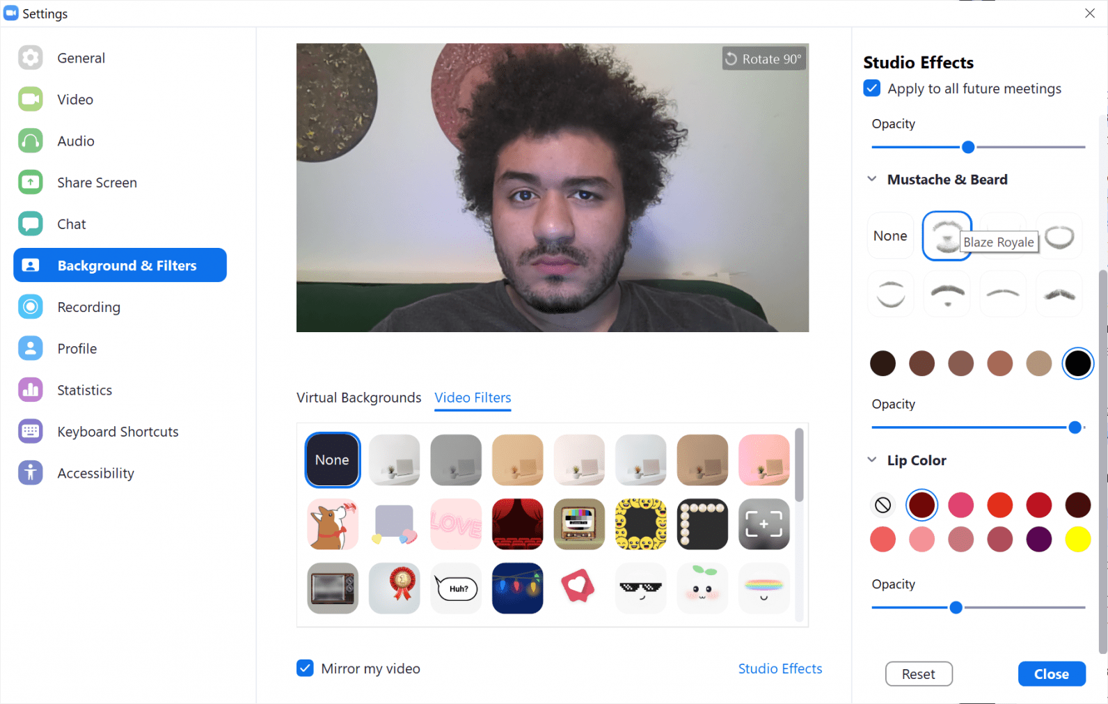This screenshot has width=1108, height=704.
Task: Choose dark brown beard color swatch
Action: coord(883,363)
